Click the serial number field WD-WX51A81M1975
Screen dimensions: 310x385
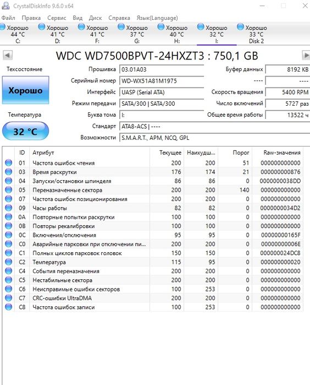(x=162, y=81)
